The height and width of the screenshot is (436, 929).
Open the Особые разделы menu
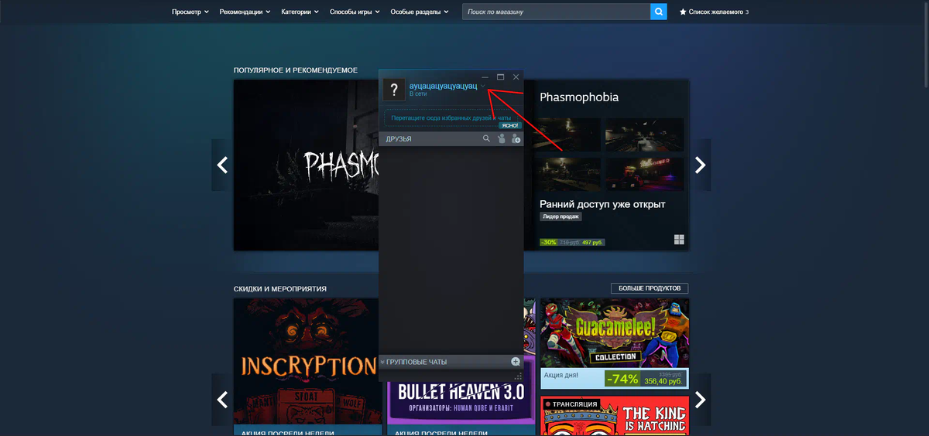[420, 12]
